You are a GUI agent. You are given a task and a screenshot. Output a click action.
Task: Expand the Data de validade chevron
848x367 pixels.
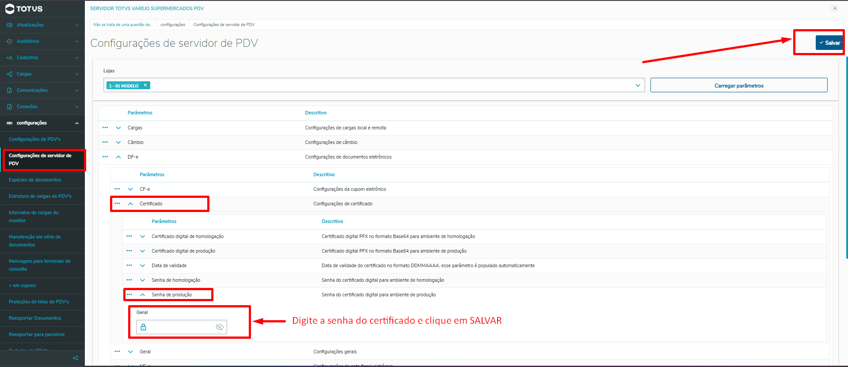pos(142,265)
